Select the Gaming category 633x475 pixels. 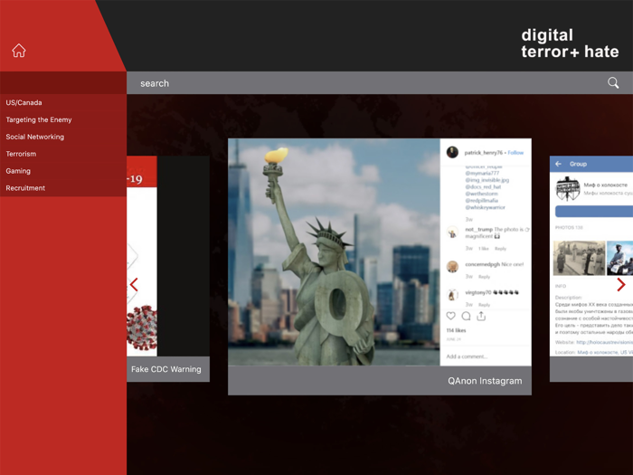coord(18,171)
